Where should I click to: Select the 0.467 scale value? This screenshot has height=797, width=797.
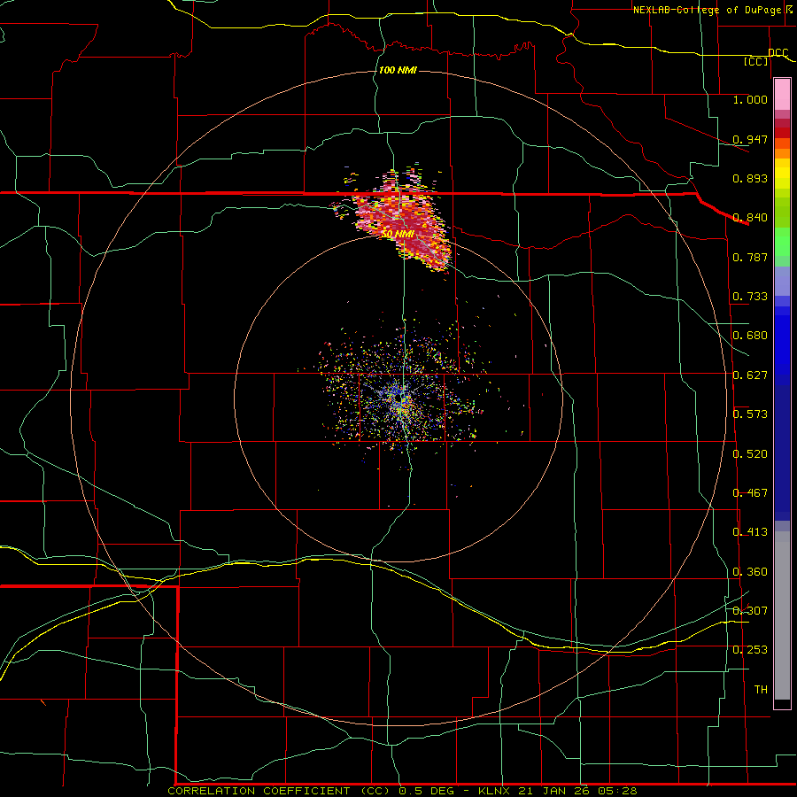coord(750,493)
